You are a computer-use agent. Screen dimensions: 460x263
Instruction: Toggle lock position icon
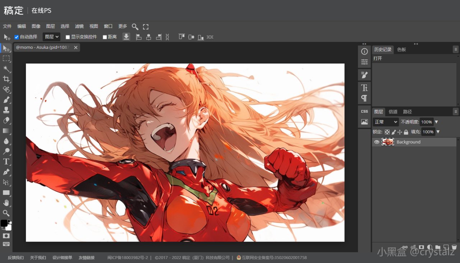coord(400,132)
